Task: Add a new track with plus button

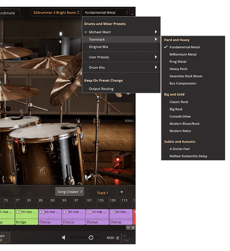Action: pyautogui.click(x=122, y=192)
